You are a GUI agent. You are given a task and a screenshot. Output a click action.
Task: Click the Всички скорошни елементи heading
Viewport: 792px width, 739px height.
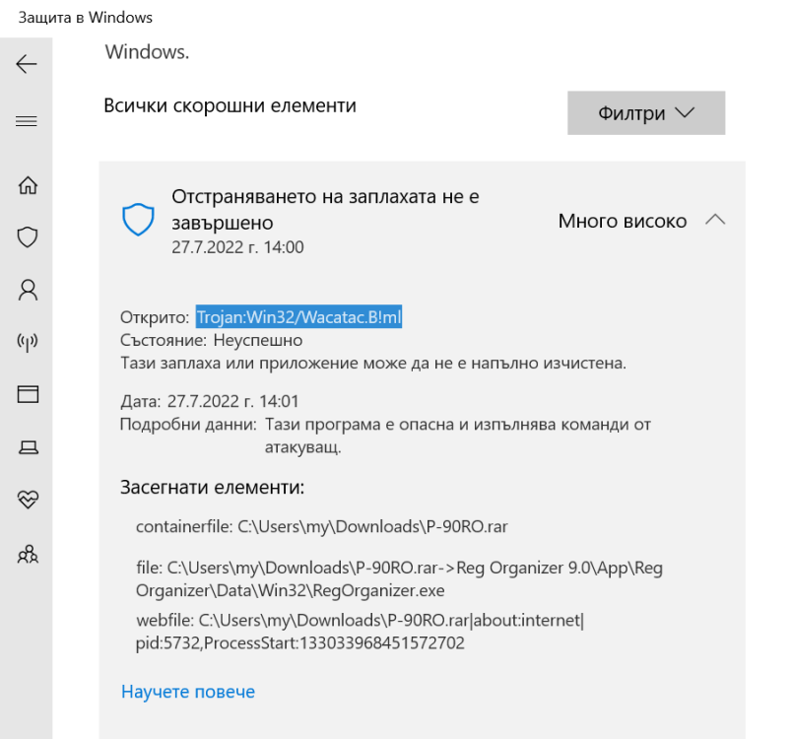(230, 105)
